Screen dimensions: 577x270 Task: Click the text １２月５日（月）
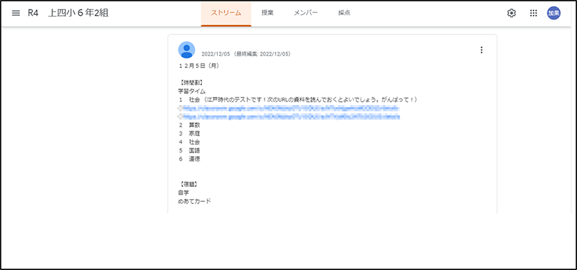pyautogui.click(x=199, y=66)
